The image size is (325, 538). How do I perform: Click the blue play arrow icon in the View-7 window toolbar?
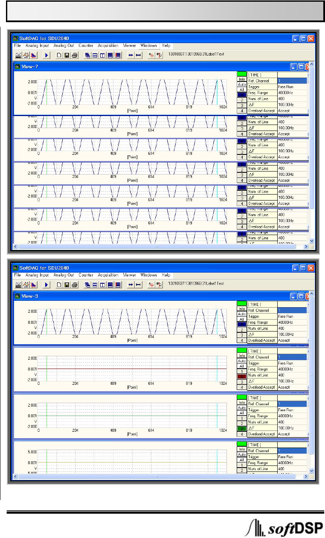47,55
